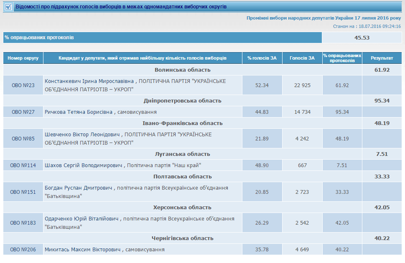The image size is (405, 263).
Task: Select the Волинська область region row
Action: tap(182, 70)
